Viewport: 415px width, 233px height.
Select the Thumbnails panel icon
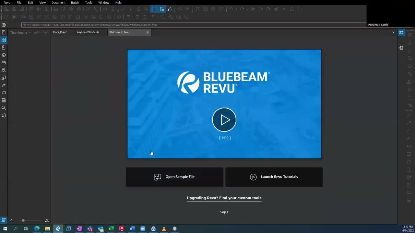[x=4, y=40]
